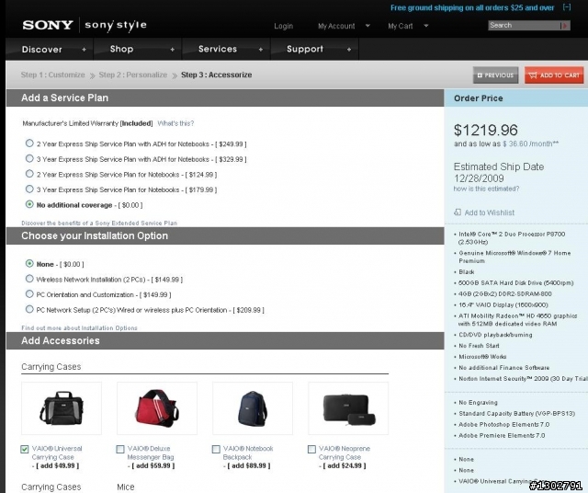Click the Mice category heading

[126, 487]
